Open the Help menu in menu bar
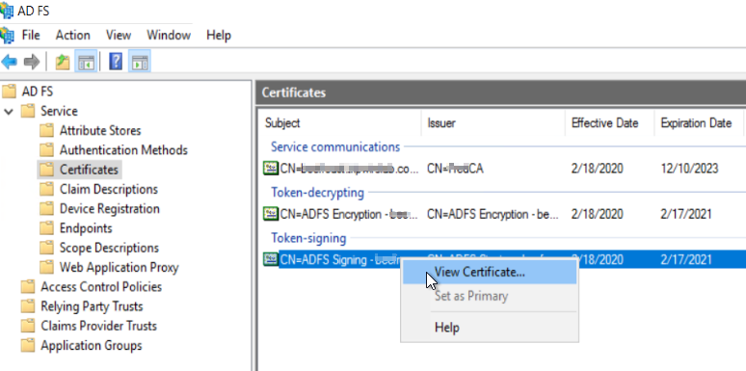Viewport: 746px width, 371px height. tap(219, 36)
